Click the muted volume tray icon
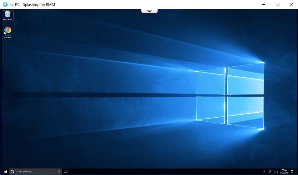This screenshot has width=298, height=175. (264, 172)
